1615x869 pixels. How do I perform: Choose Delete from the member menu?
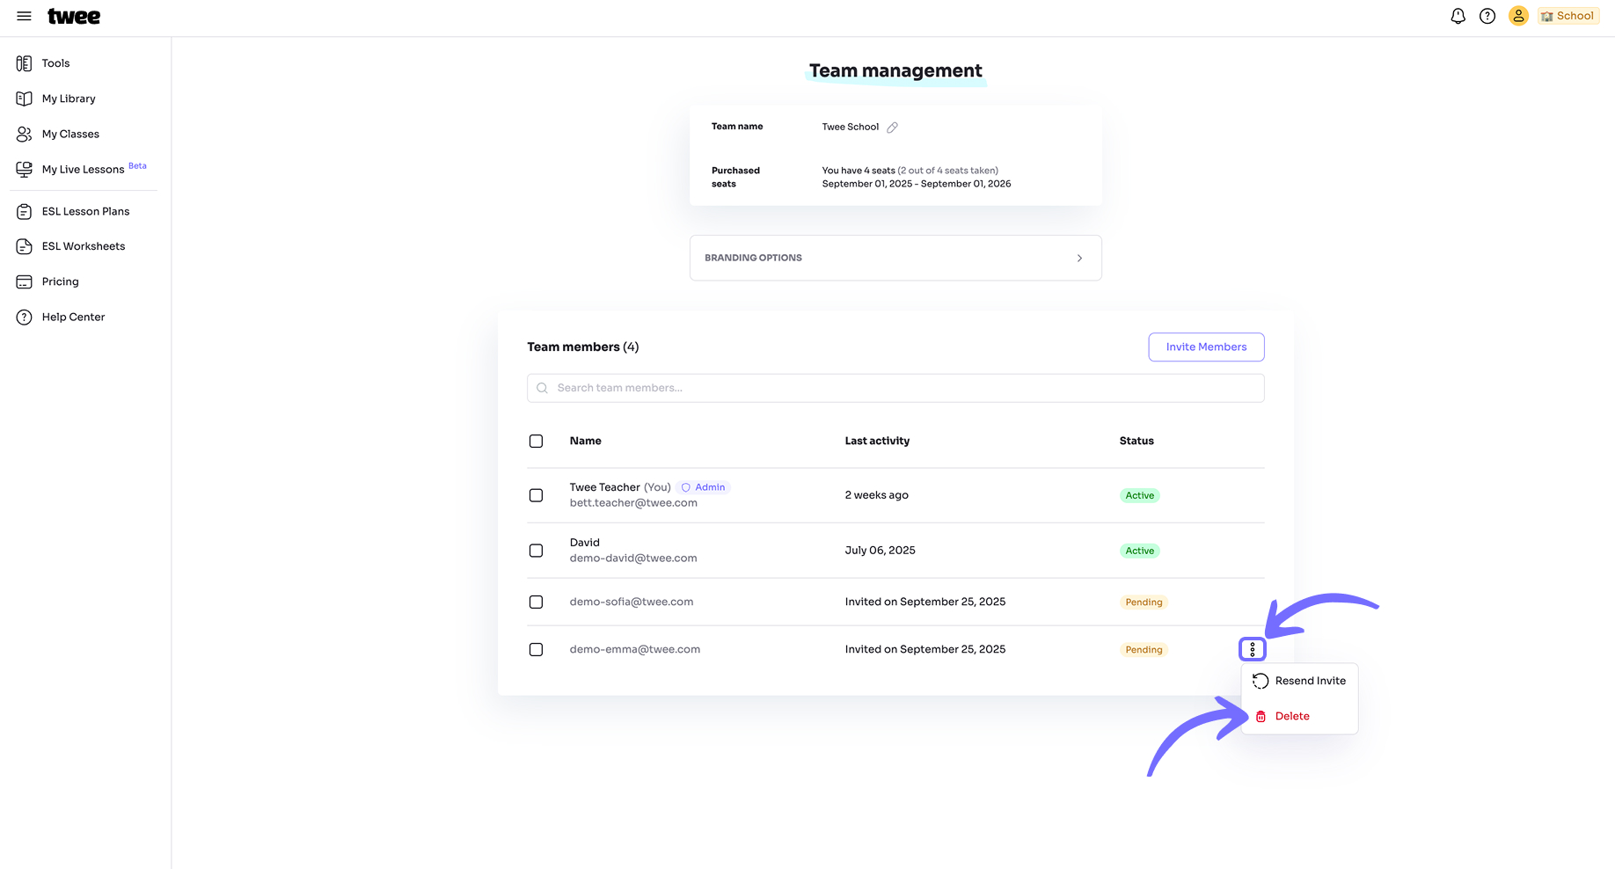coord(1299,716)
